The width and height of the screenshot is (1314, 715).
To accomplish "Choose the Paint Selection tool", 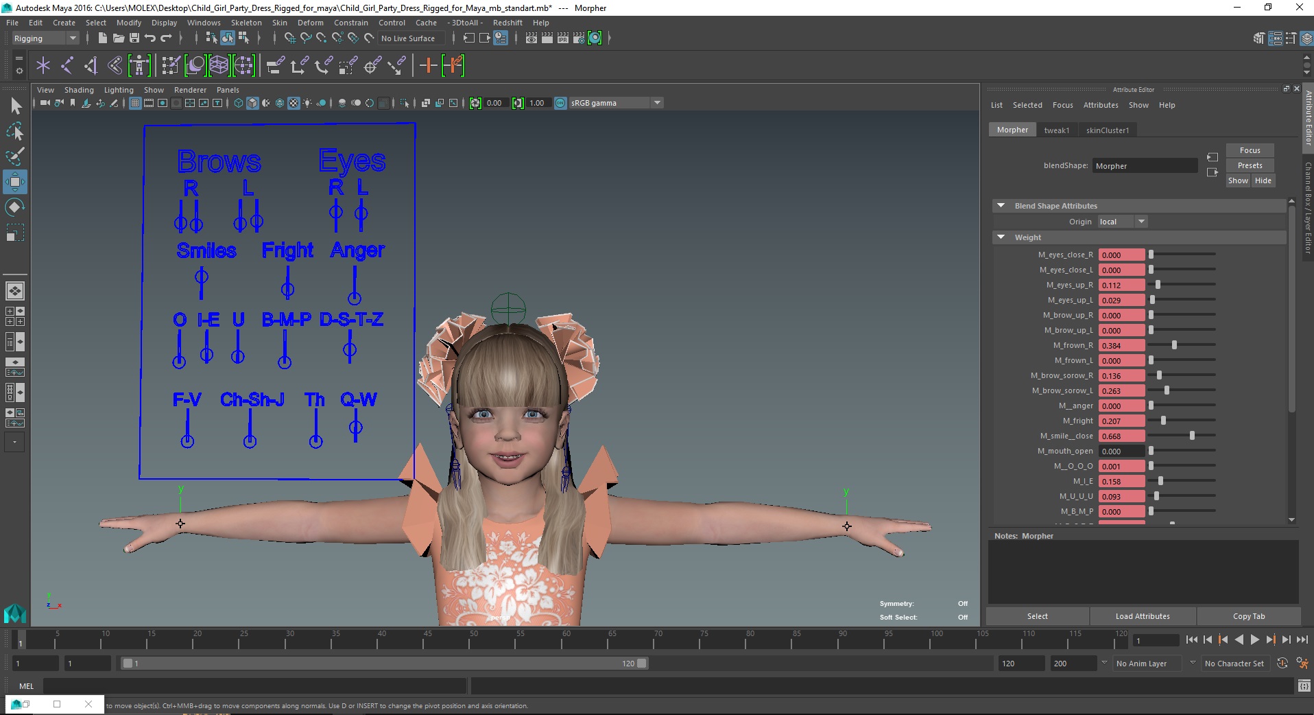I will [16, 156].
